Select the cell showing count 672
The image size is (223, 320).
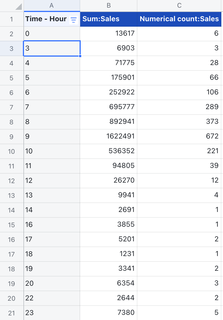(x=179, y=136)
